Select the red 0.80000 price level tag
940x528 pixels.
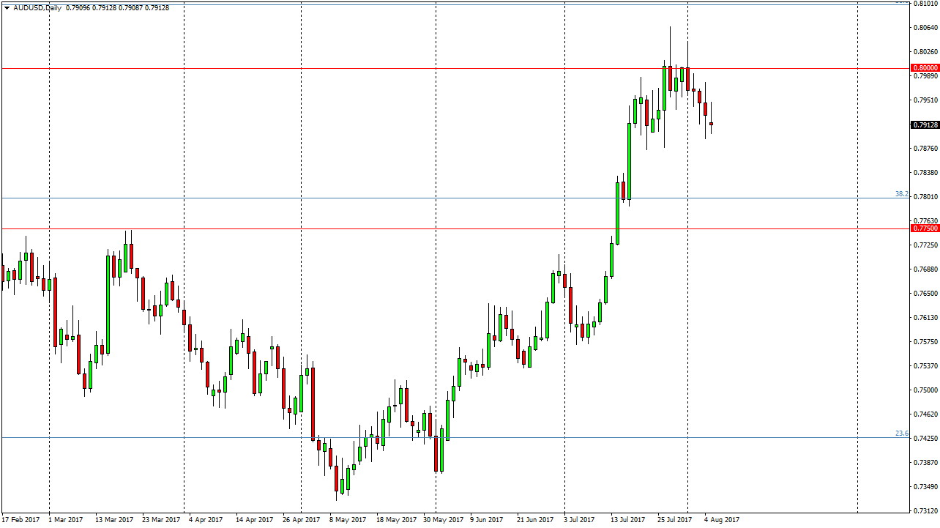925,68
